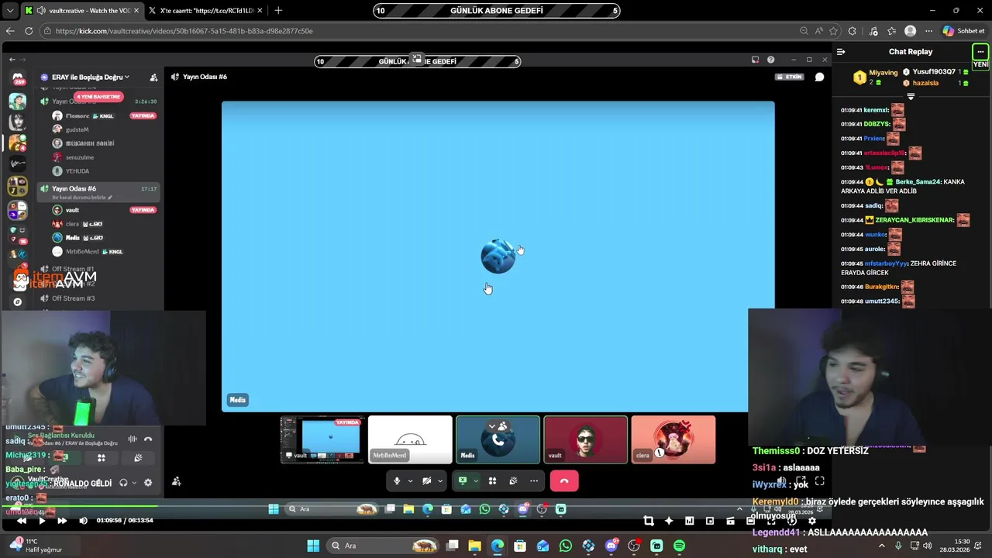Go back with browser back arrow
The image size is (992, 558).
click(10, 31)
